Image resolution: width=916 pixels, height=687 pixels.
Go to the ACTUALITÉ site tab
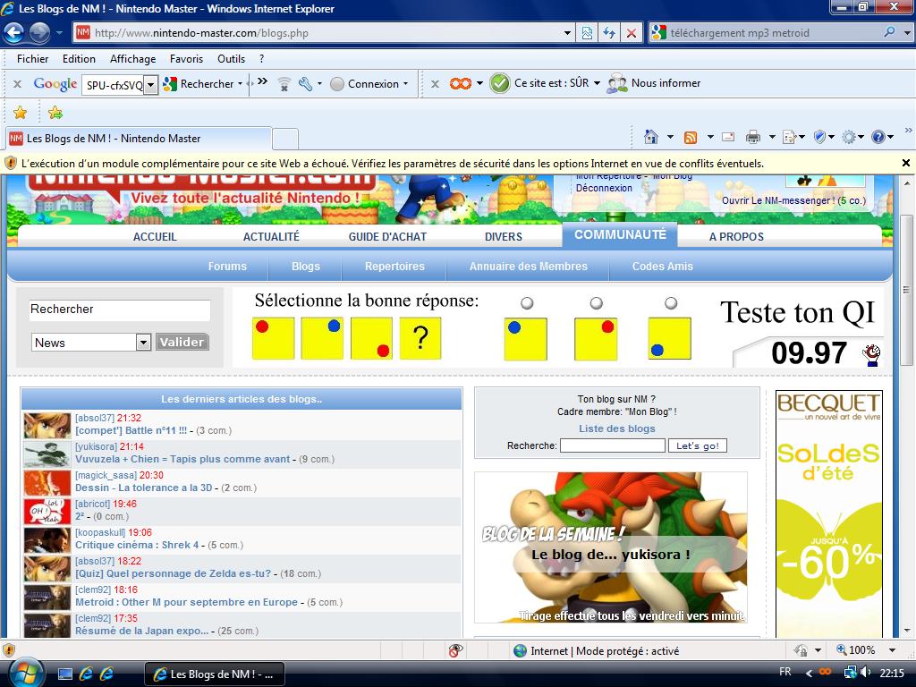271,236
